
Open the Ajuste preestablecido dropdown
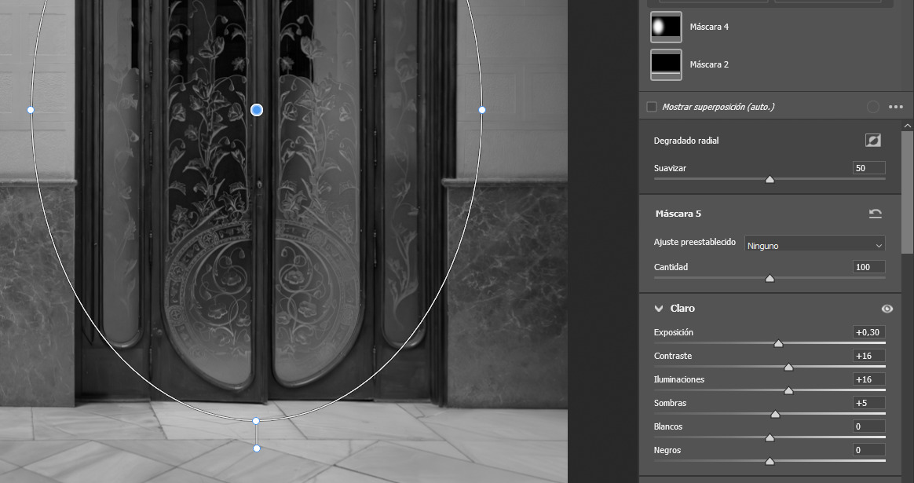[814, 245]
